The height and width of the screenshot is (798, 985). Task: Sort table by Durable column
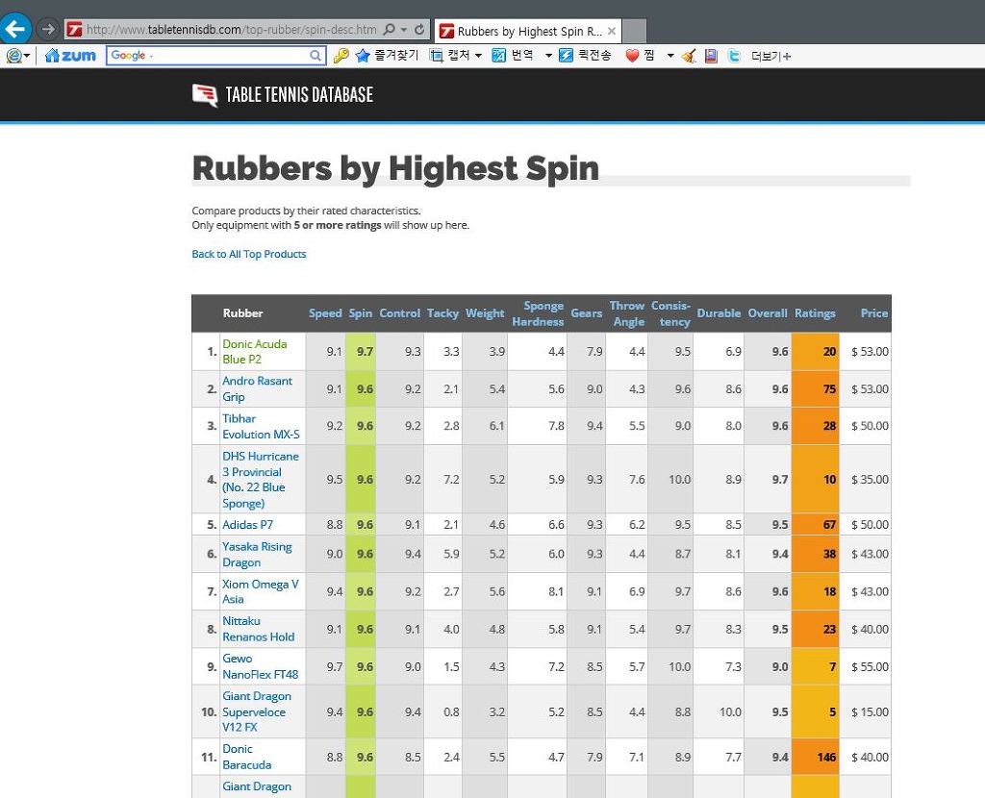tap(719, 313)
